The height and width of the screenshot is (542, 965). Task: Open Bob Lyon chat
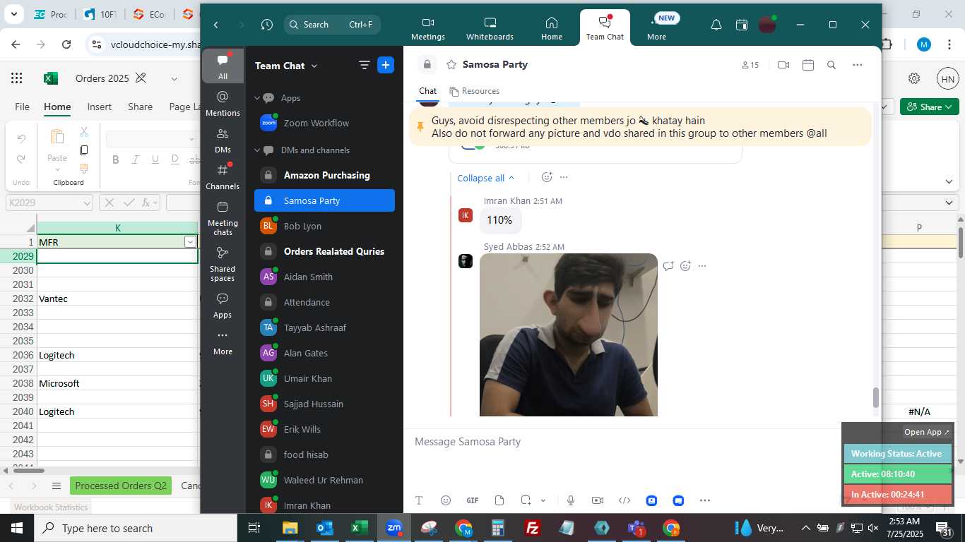324,226
